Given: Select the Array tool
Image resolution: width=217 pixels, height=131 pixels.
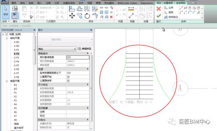Looking at the screenshot, I should (101, 12).
